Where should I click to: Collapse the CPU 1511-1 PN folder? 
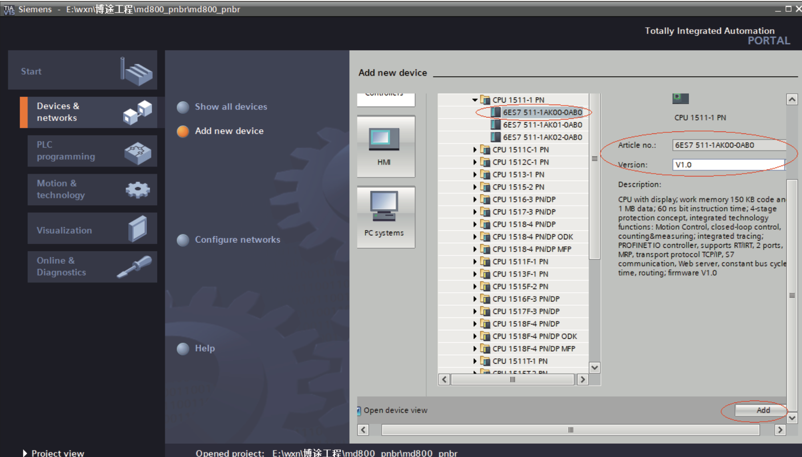[x=475, y=100]
